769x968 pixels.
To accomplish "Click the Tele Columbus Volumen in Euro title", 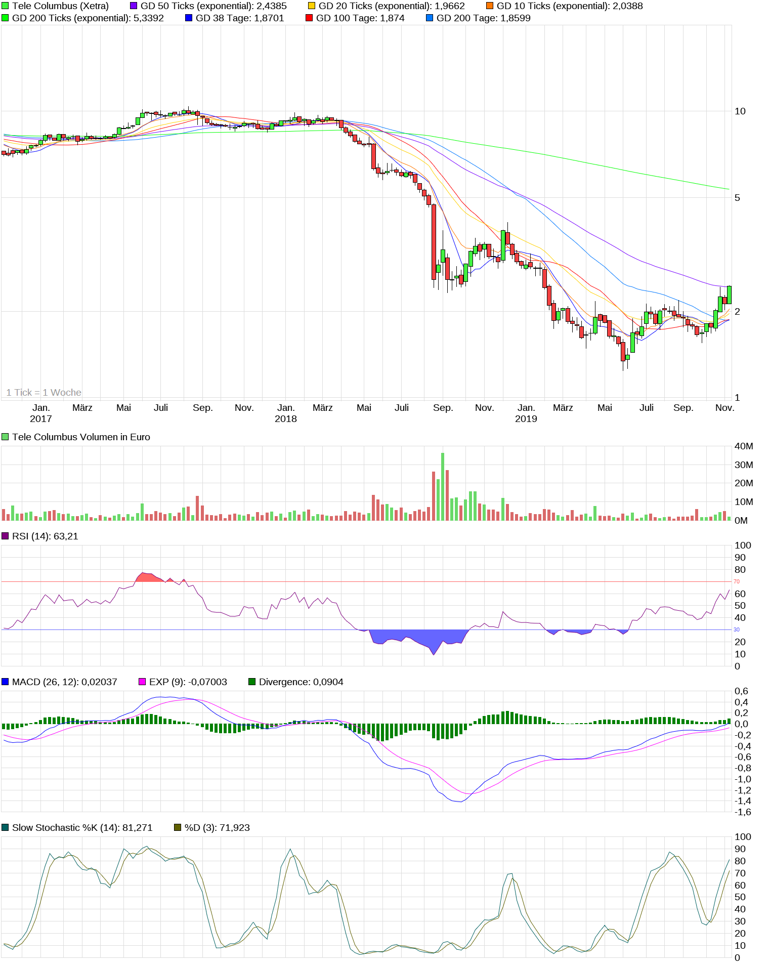I will tap(81, 437).
